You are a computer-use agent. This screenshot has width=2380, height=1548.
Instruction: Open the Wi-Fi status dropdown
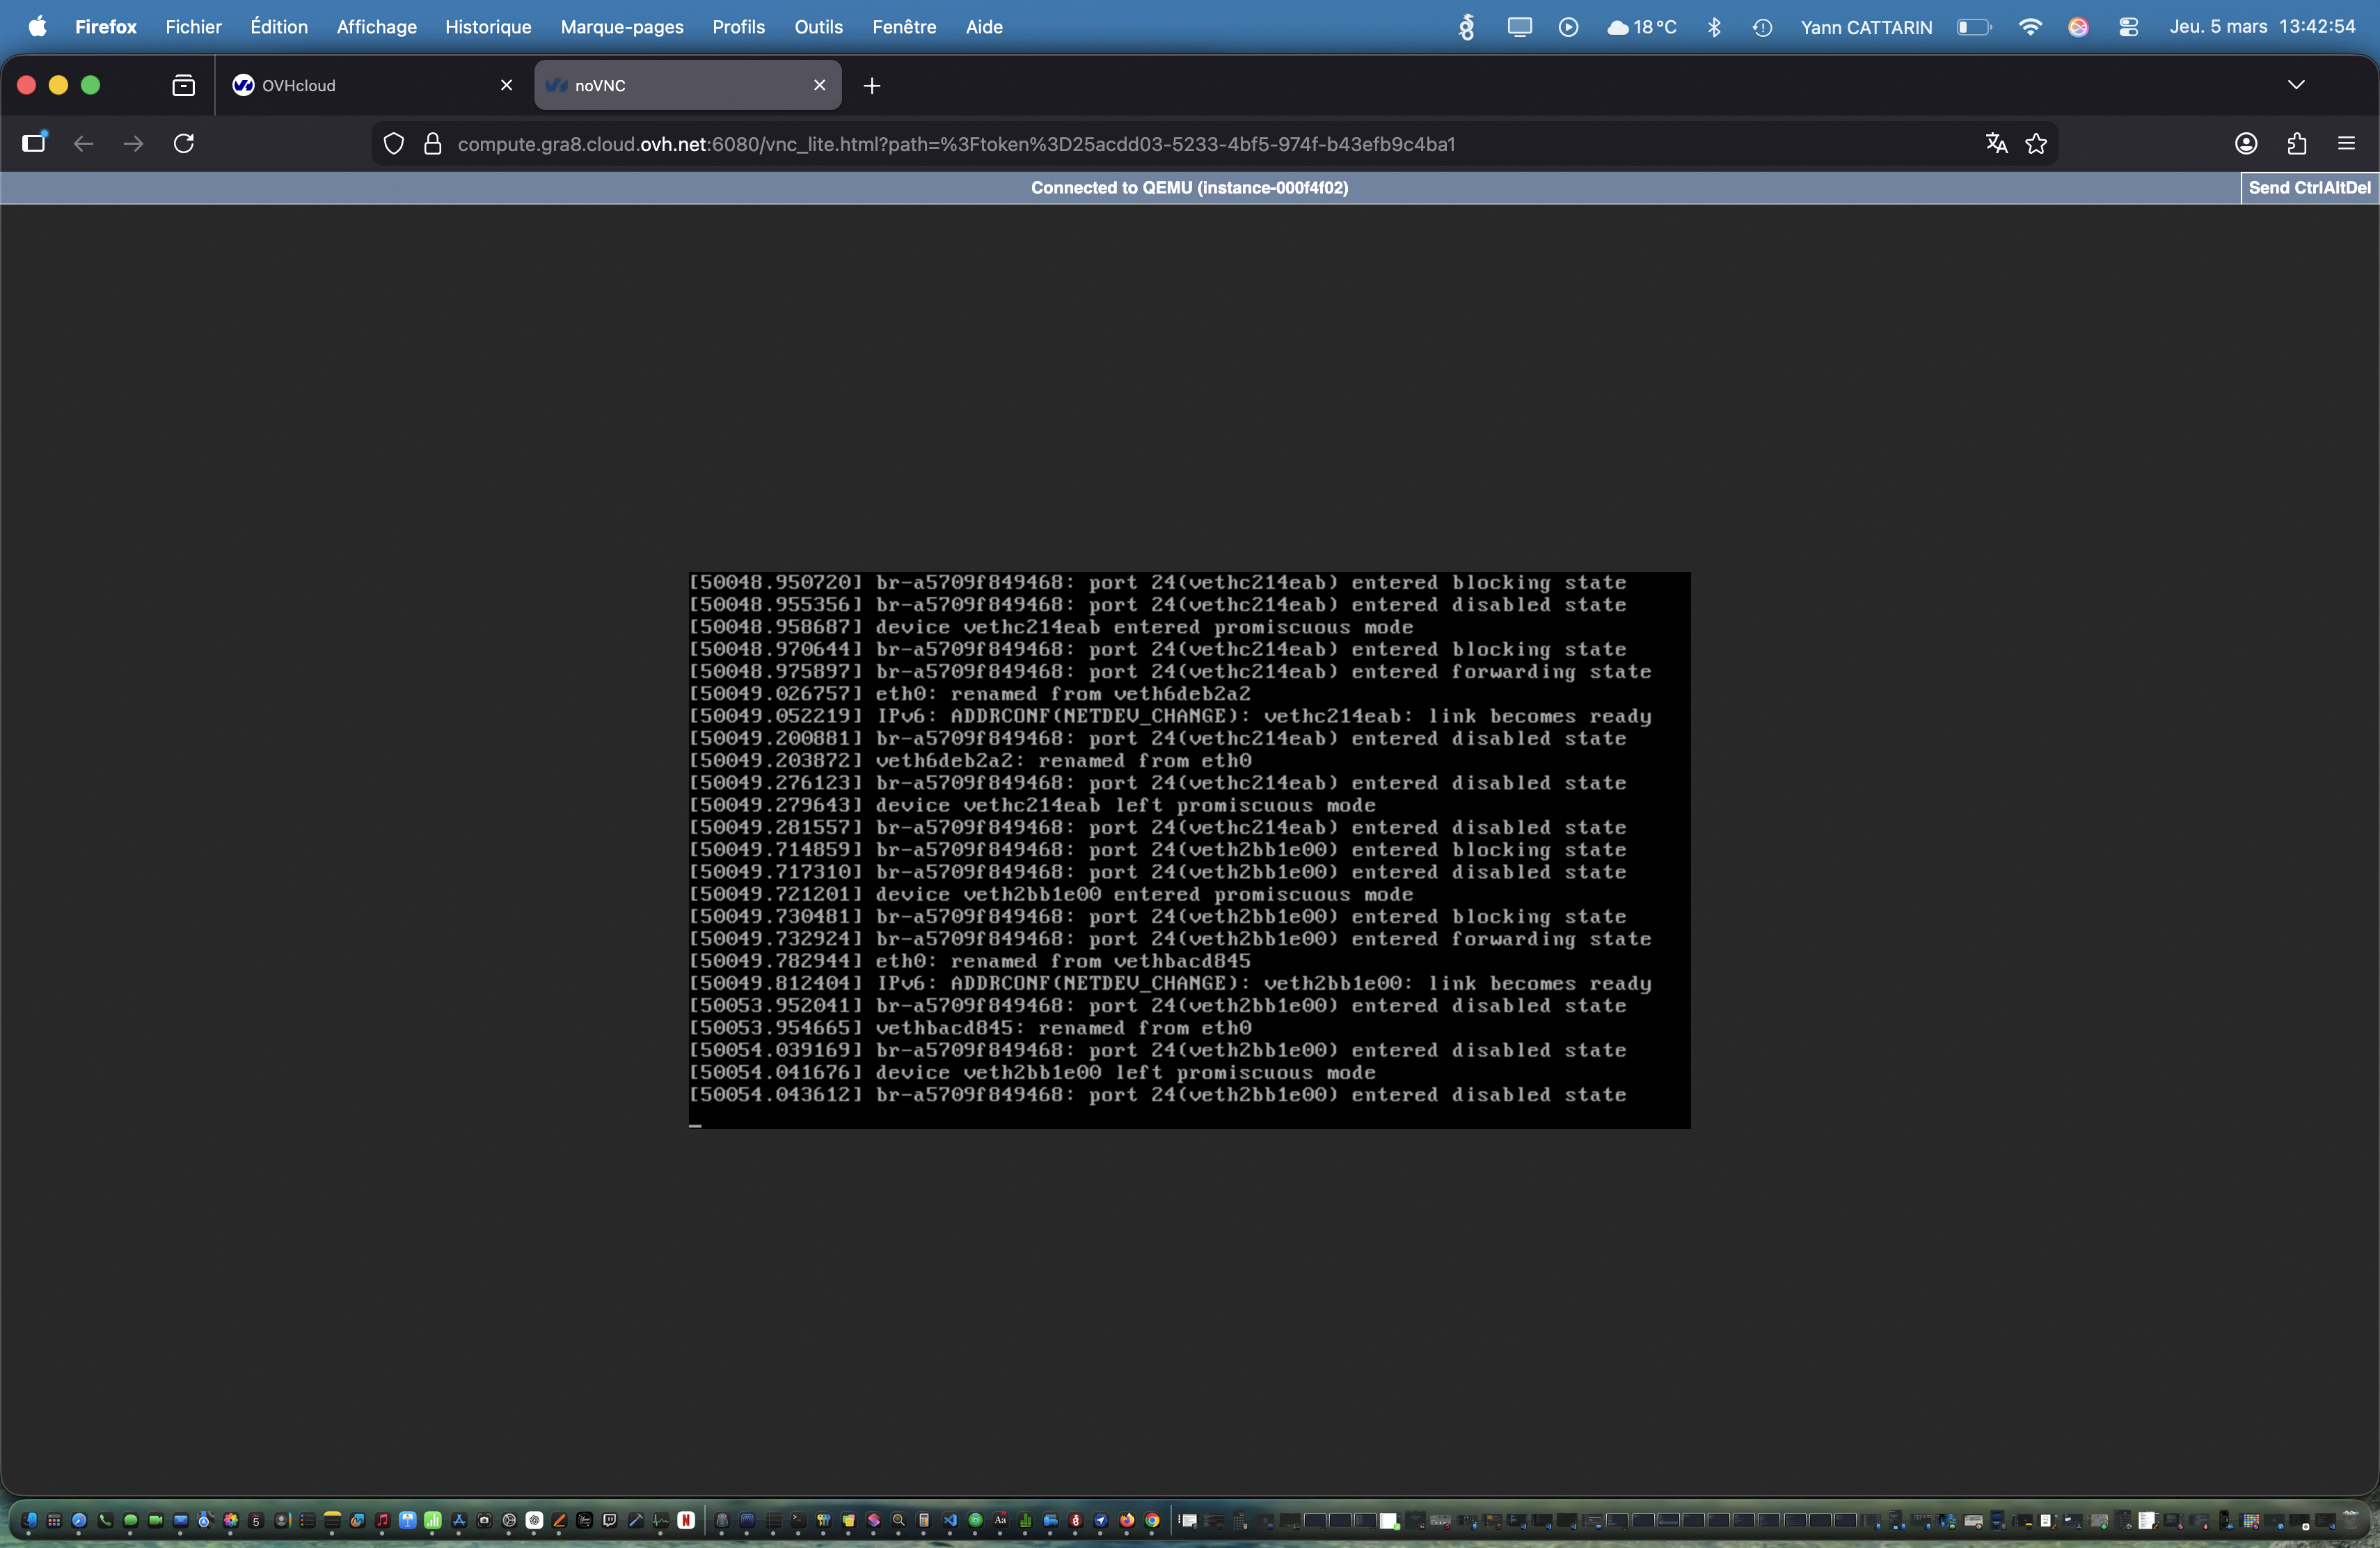[x=2030, y=27]
